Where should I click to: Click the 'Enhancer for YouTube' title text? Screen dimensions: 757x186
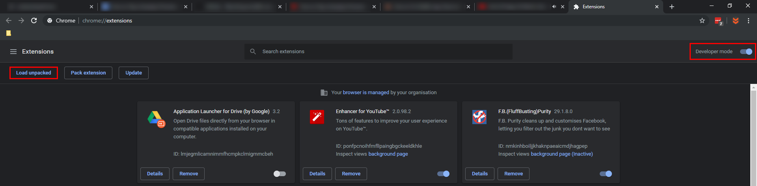click(362, 112)
